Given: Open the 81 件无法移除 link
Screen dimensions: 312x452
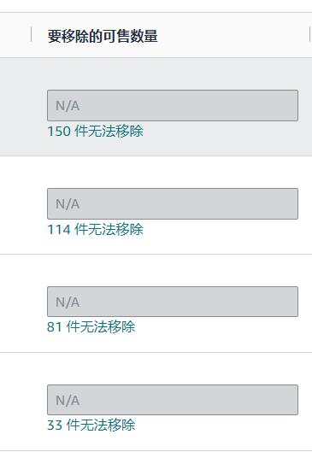Looking at the screenshot, I should coord(91,327).
